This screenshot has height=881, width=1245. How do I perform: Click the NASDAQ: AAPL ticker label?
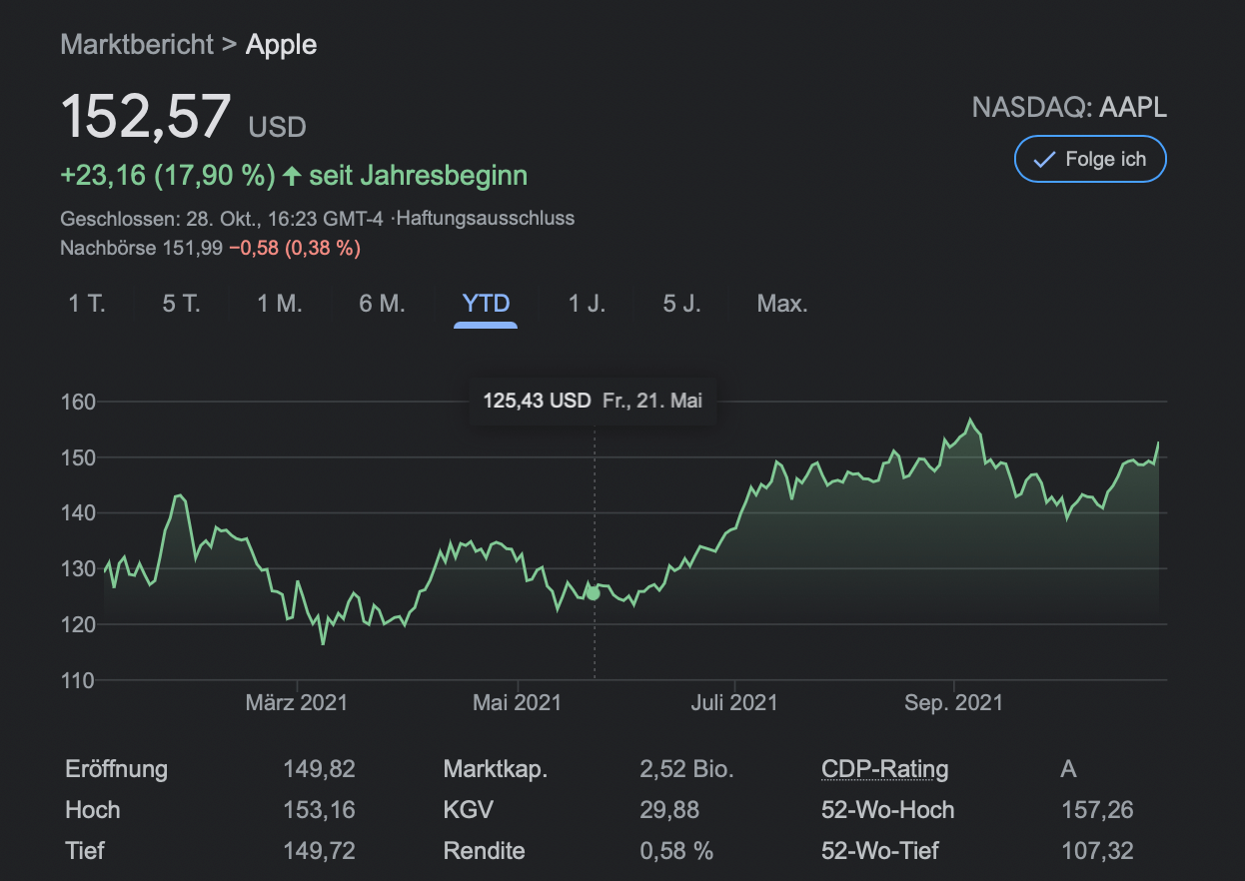point(1069,107)
